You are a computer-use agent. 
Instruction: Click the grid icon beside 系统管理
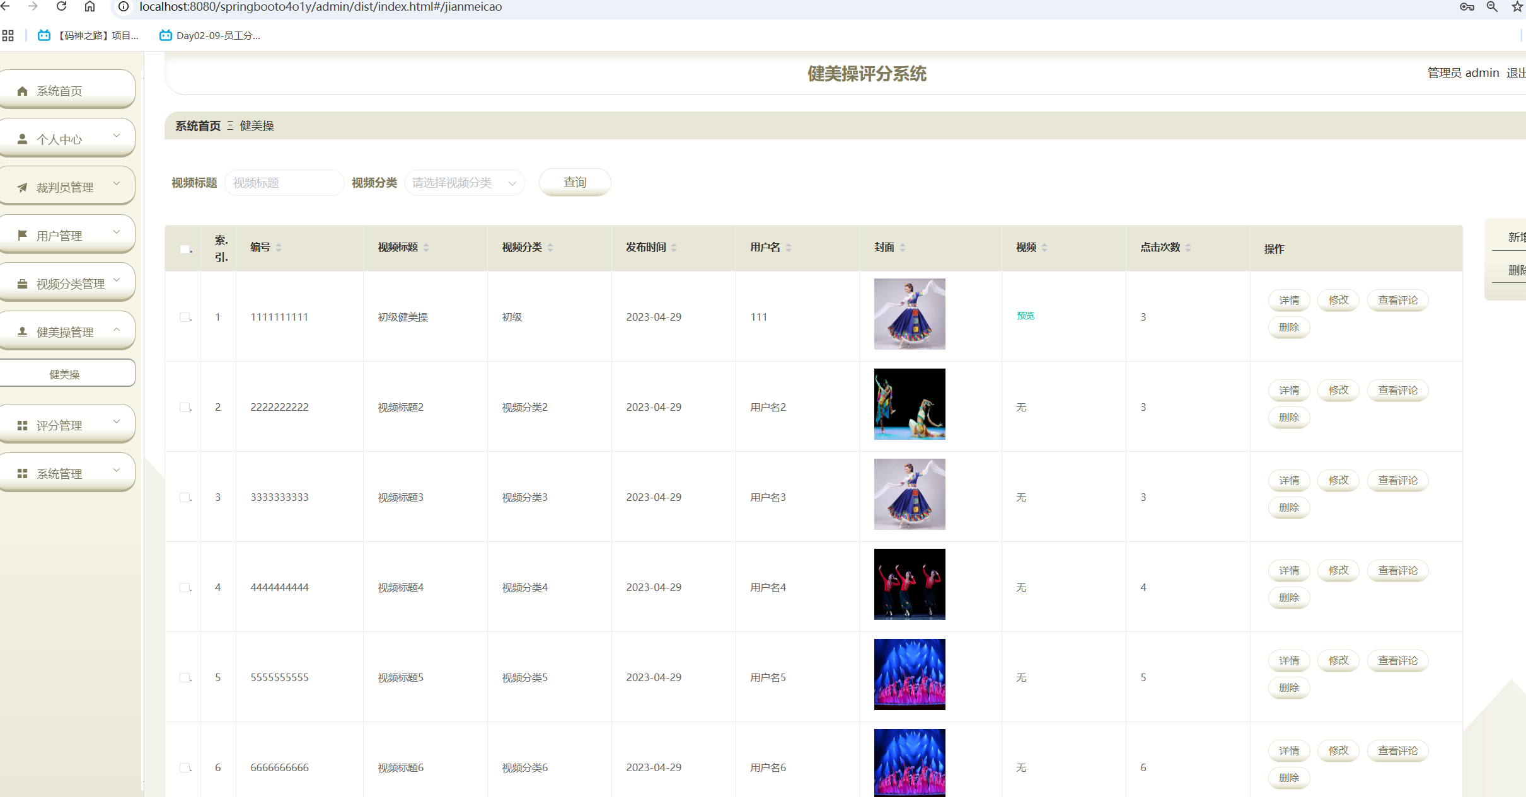(x=23, y=473)
